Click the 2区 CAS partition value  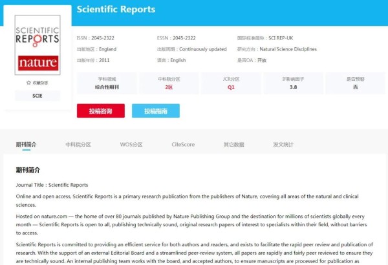[169, 87]
